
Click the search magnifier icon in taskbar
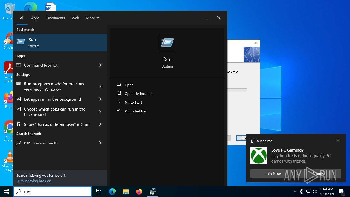pos(19,192)
